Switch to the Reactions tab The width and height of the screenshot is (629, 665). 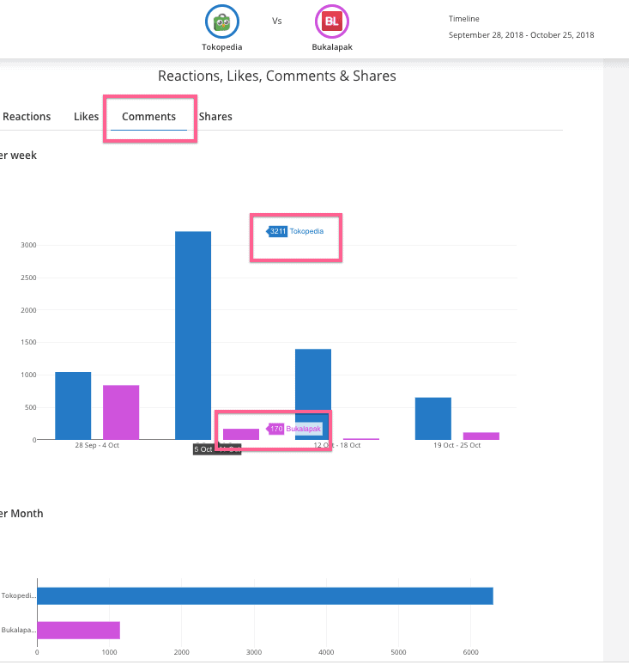click(27, 117)
